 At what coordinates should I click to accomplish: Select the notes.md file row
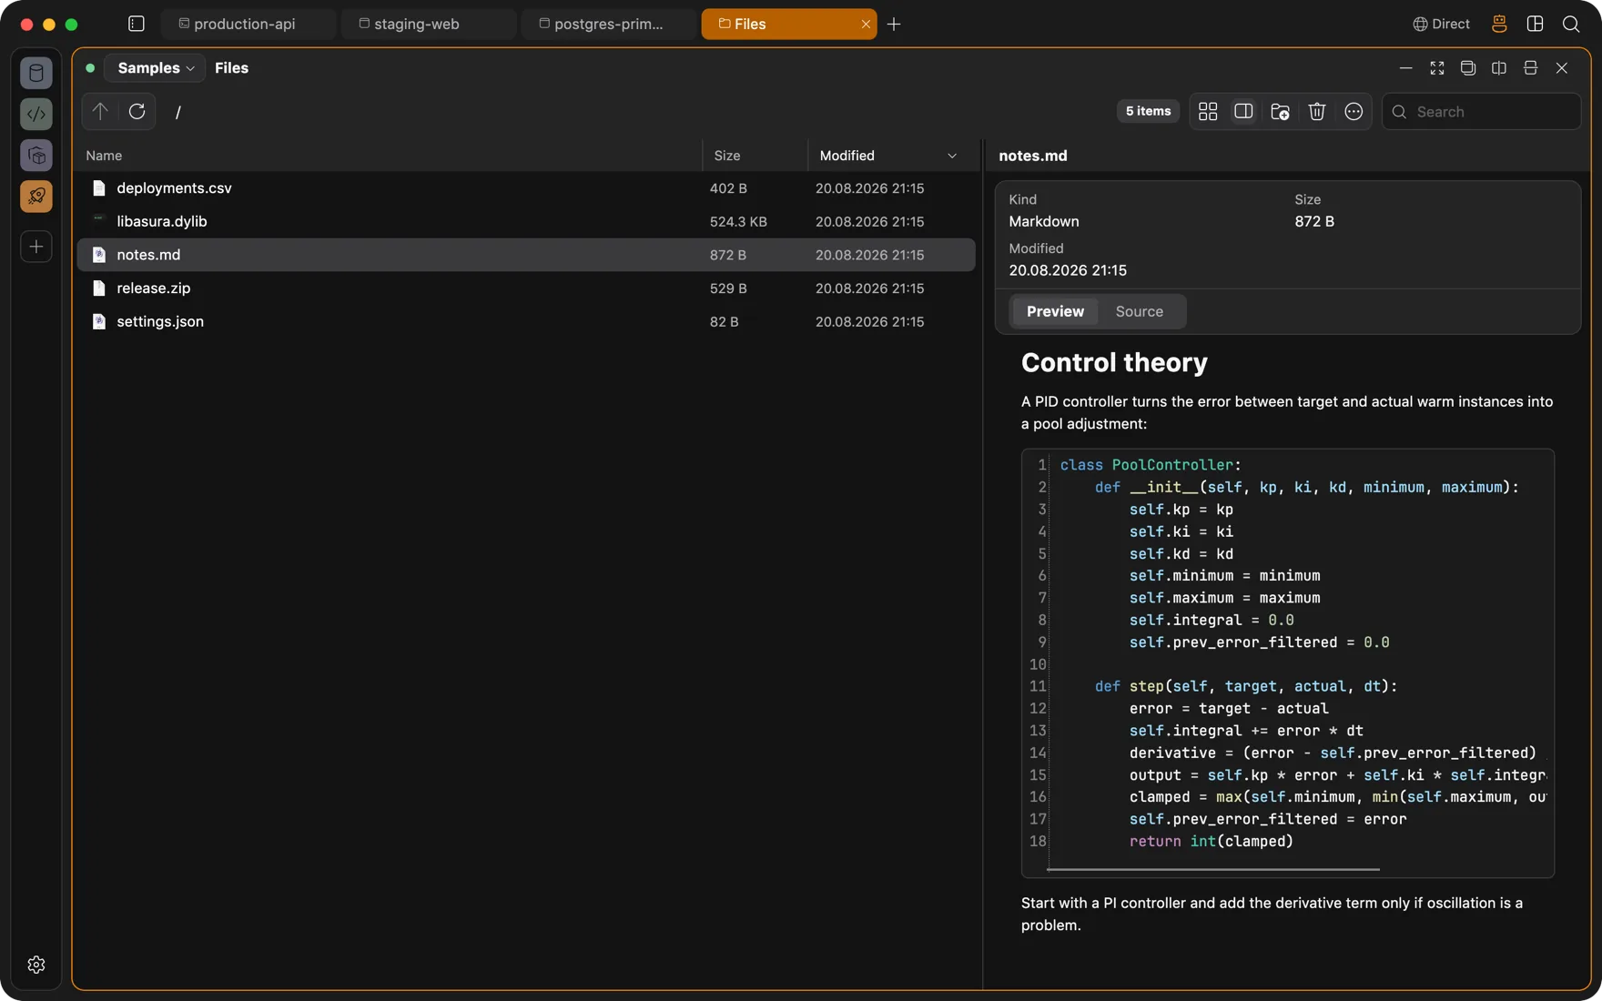(526, 255)
